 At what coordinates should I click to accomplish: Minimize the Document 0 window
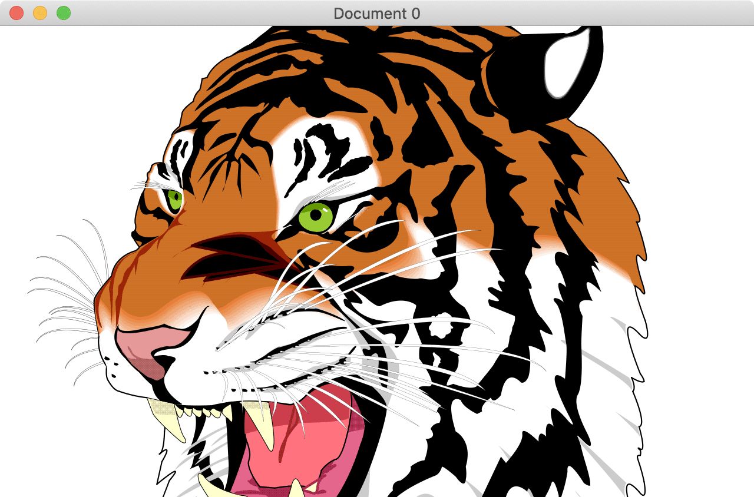(40, 13)
